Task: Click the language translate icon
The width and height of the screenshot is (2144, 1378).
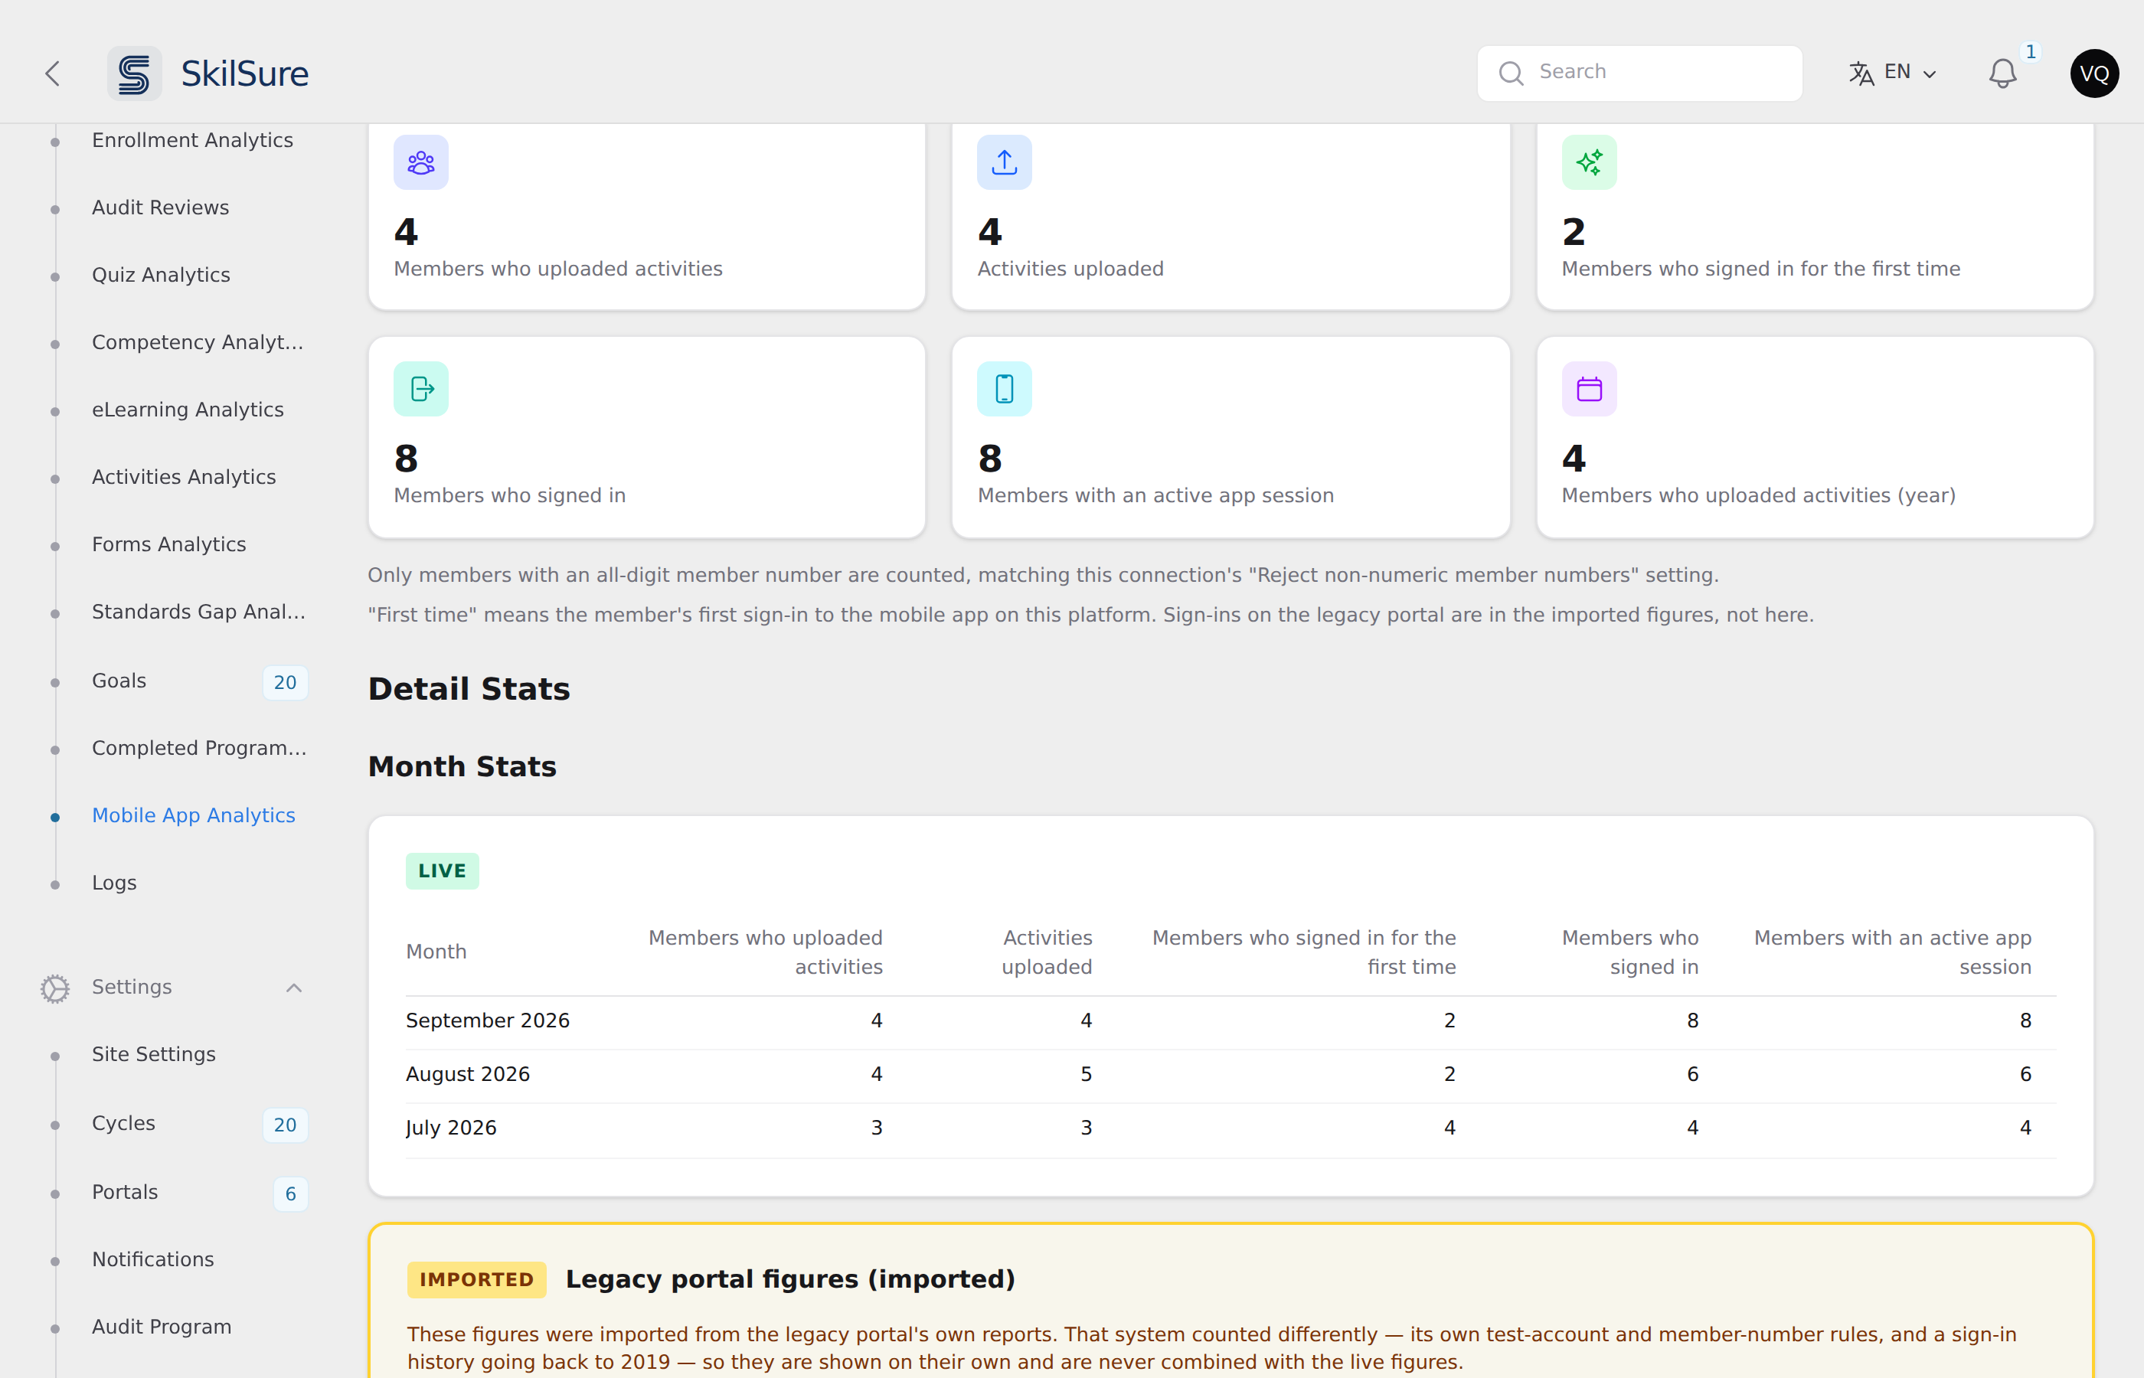Action: [x=1861, y=73]
